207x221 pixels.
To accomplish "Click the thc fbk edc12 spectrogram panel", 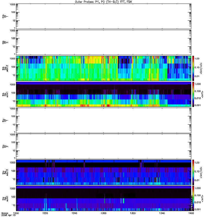I will point(104,172).
